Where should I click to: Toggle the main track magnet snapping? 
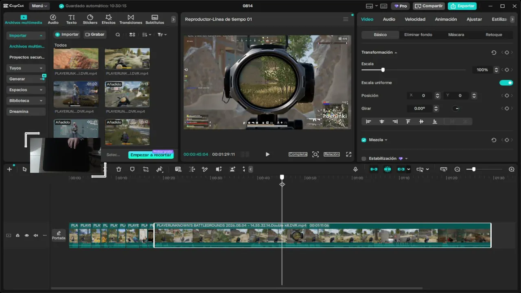tap(374, 169)
